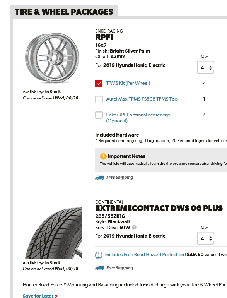Click the Important Notes warning icon
This screenshot has width=227, height=298.
click(103, 156)
